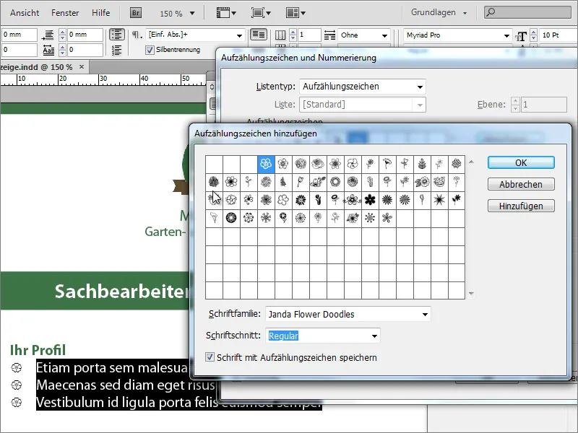578x433 pixels.
Task: Select the black tulip glyph
Action: tap(318, 200)
